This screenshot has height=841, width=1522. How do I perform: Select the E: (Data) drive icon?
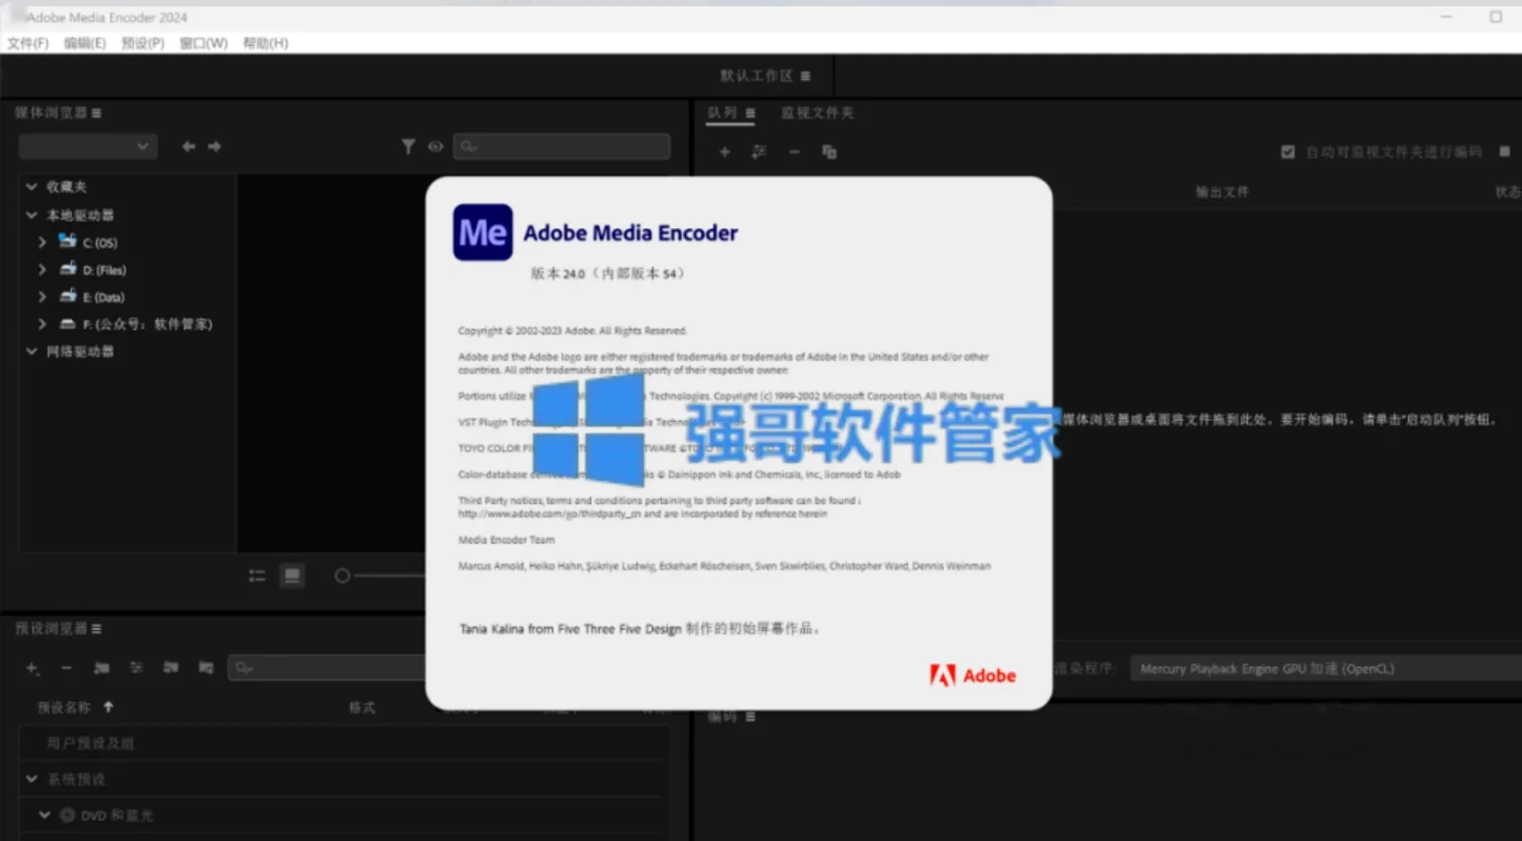(68, 296)
